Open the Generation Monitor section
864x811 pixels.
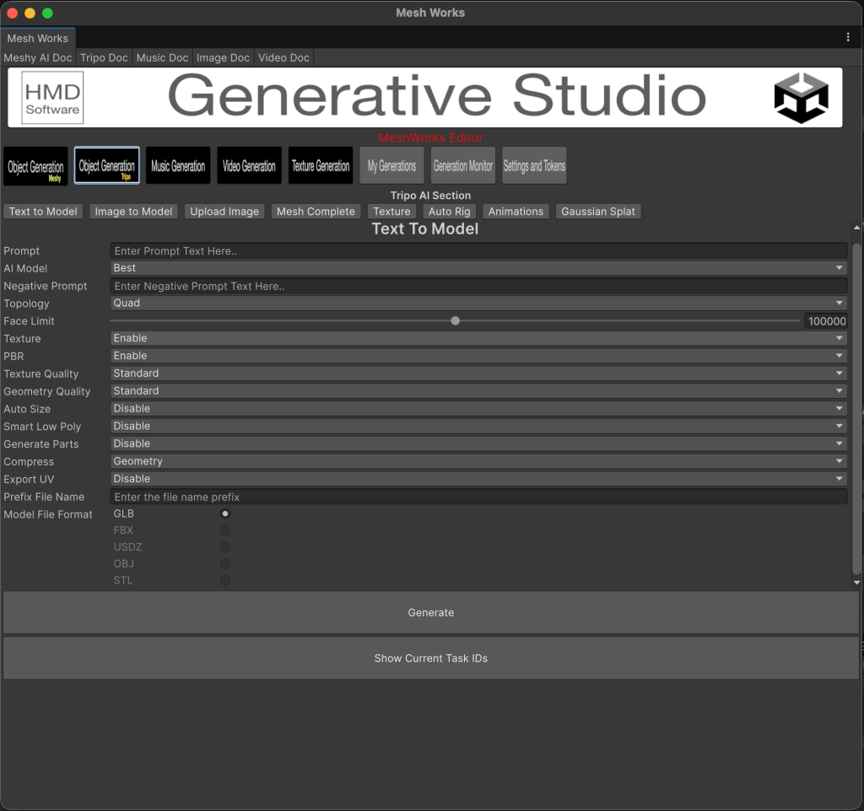click(463, 166)
